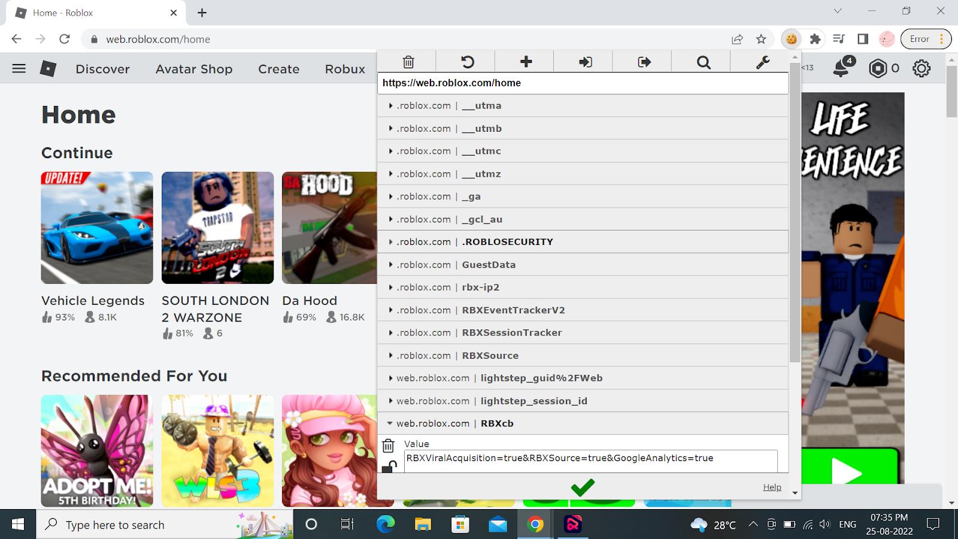Expand the lightstep_session_id cookie row

tap(583, 401)
